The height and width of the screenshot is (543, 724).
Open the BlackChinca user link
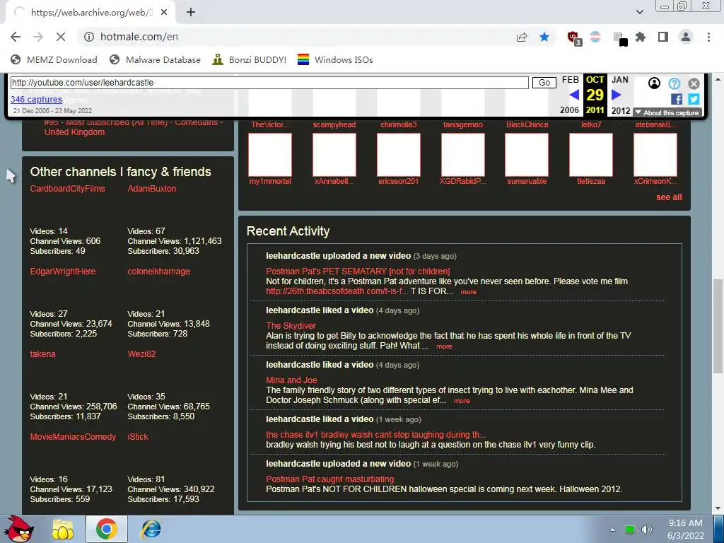[x=527, y=124]
